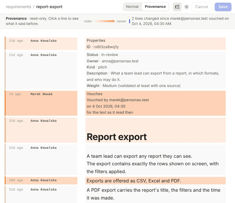Click Anna Kowalska beside Report export heading
Image resolution: width=235 pixels, height=203 pixels.
[x=43, y=121]
